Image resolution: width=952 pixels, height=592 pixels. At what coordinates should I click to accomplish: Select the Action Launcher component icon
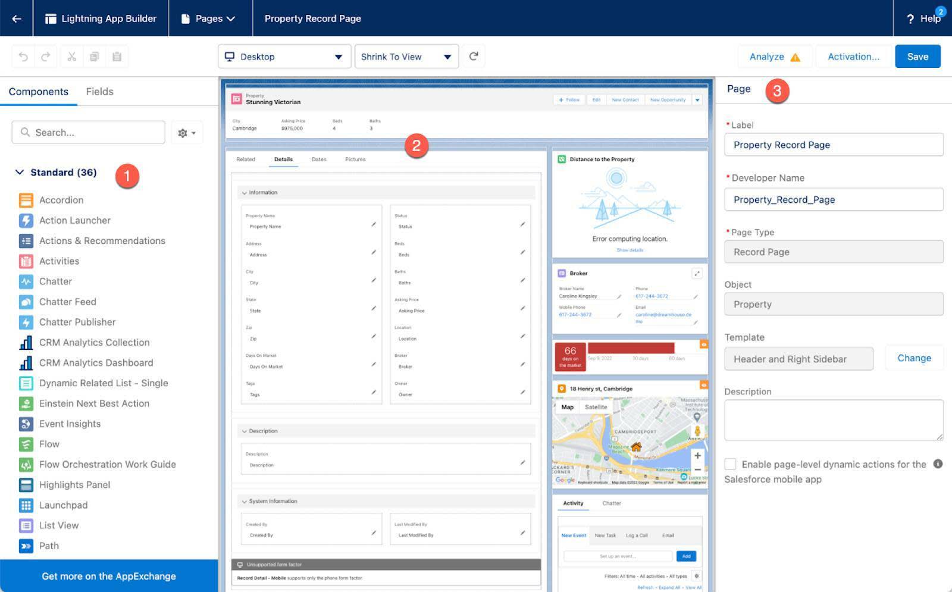[x=26, y=220]
